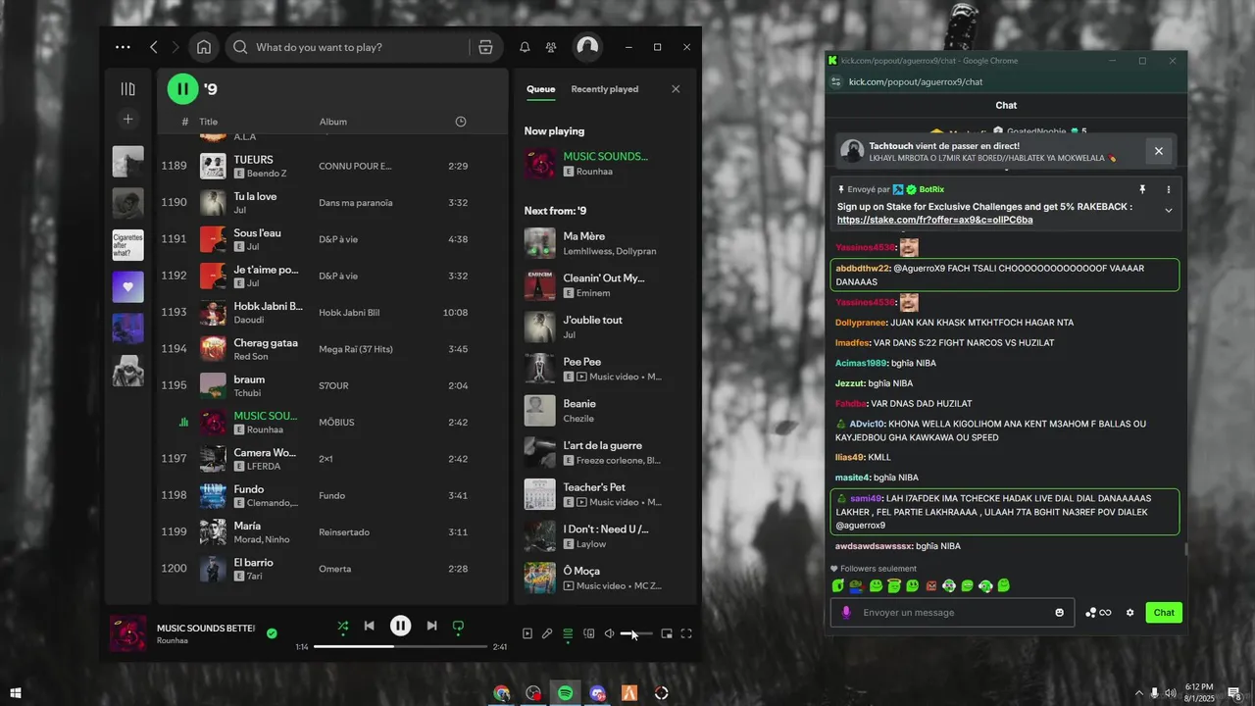The width and height of the screenshot is (1255, 706).
Task: Open album Reinsertado link
Action: click(x=344, y=532)
